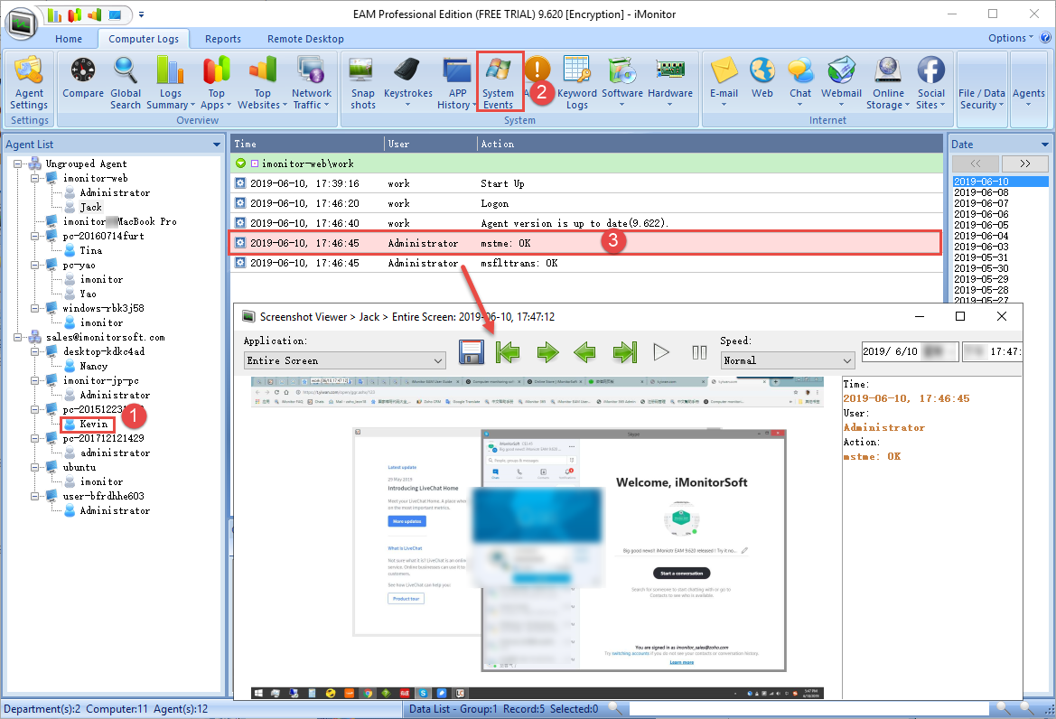Select agent Nancy in the tree
Viewport: 1056px width, 719px height.
pyautogui.click(x=93, y=366)
